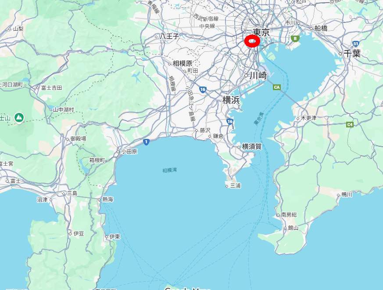Click the 小田原 city label
Viewport: 383px width, 290px height.
tap(129, 152)
